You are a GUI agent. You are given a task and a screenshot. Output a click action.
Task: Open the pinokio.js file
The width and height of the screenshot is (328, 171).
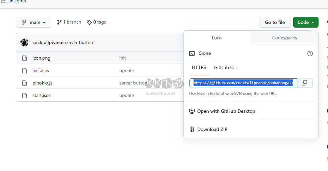click(42, 83)
